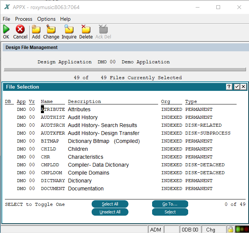The width and height of the screenshot is (249, 233).
Task: Open File Selection help question mark
Action: (x=229, y=87)
